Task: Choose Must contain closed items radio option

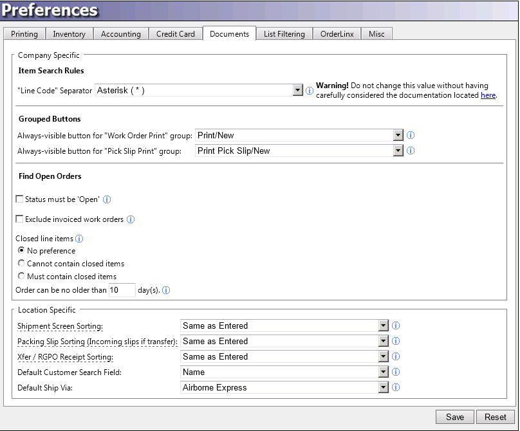Action: 22,277
